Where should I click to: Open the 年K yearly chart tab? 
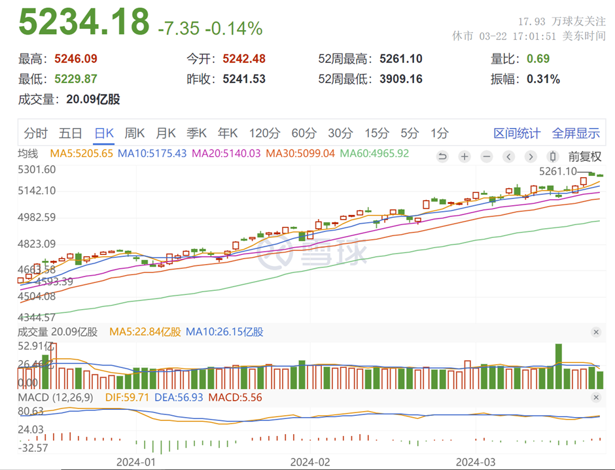(228, 133)
